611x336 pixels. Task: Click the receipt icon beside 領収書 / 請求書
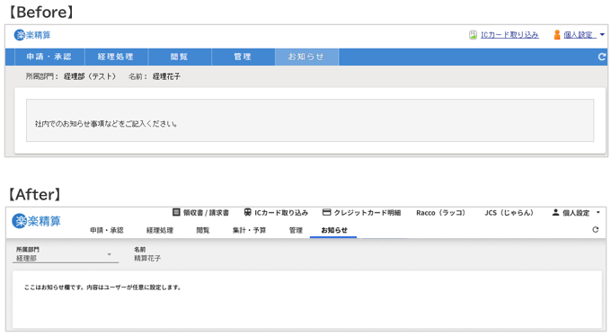[176, 212]
